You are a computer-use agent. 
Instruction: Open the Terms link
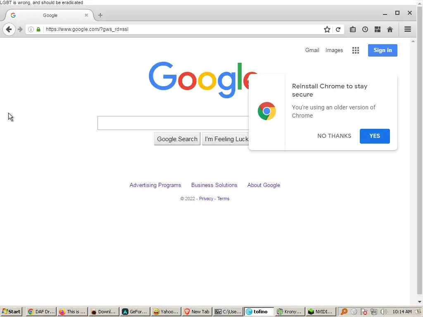coord(223,199)
